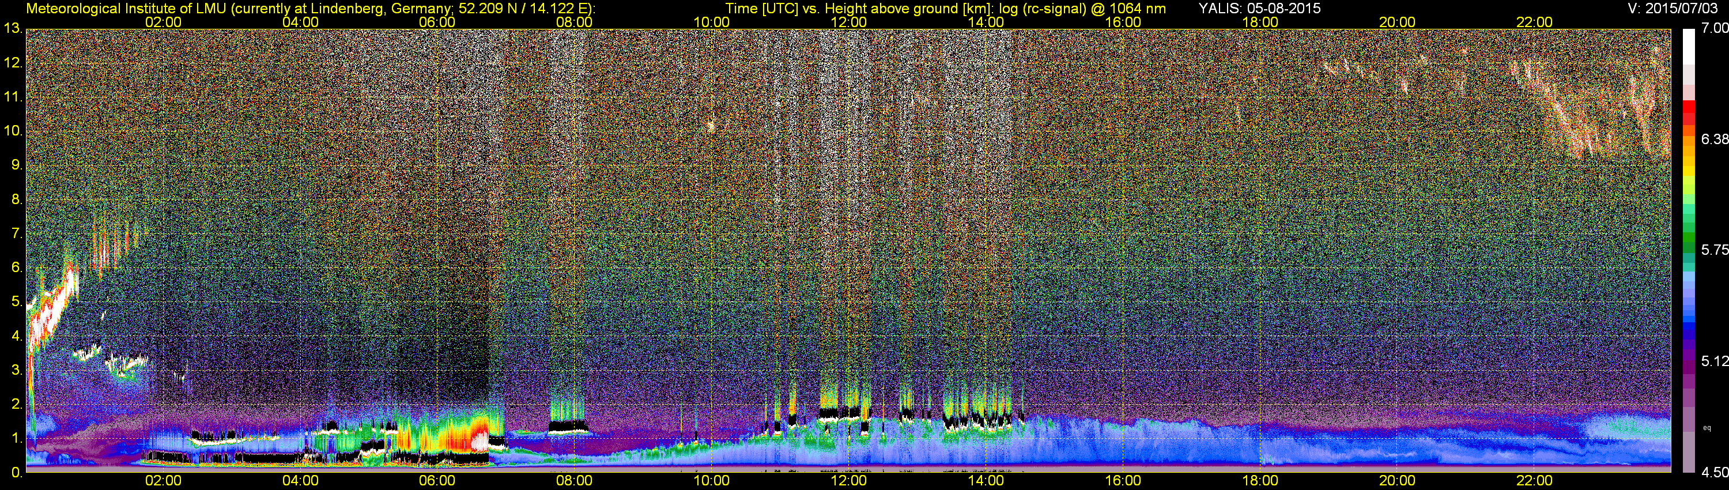Click the 0 km height axis label
Screen dimensions: 1729x490
[16, 473]
